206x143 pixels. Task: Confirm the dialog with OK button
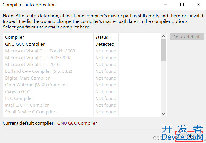(x=189, y=137)
